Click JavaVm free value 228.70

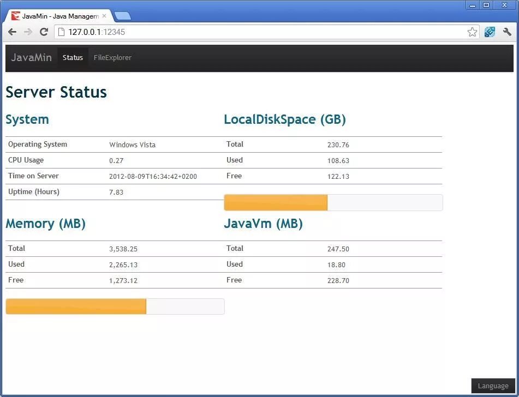click(338, 281)
